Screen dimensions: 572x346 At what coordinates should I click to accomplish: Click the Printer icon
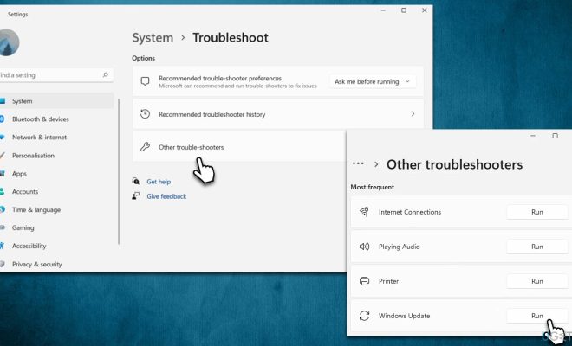click(x=364, y=281)
